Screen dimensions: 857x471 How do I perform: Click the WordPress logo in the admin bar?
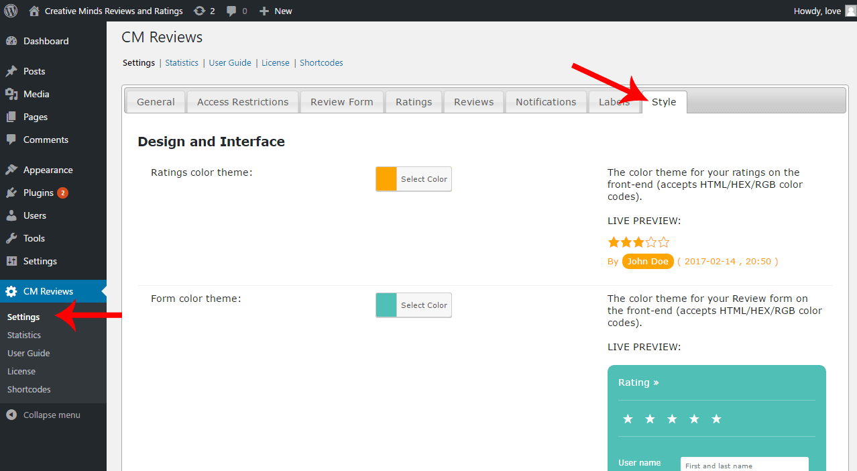[11, 11]
